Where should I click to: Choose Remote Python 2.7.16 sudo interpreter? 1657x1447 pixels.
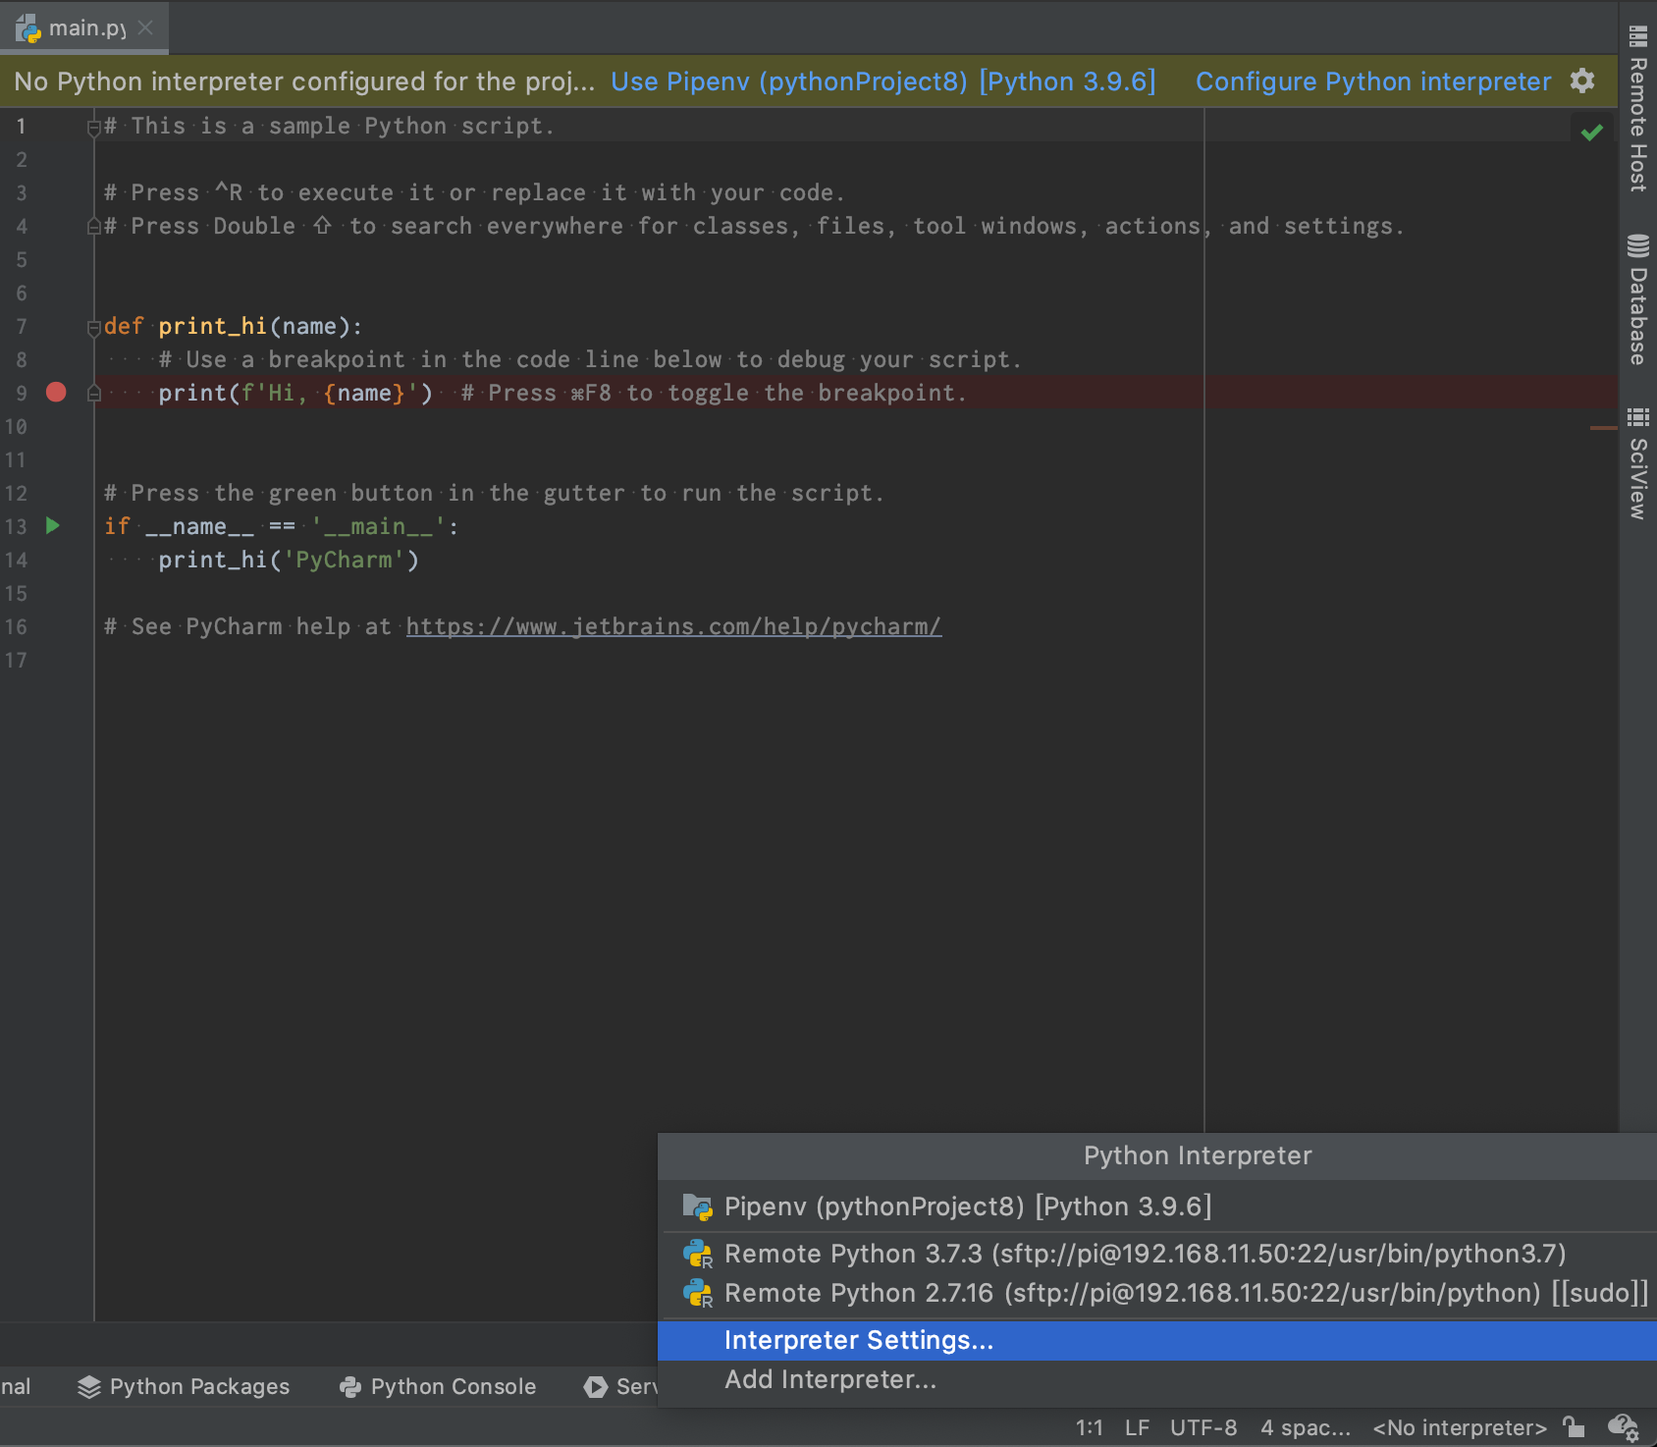tap(1157, 1293)
